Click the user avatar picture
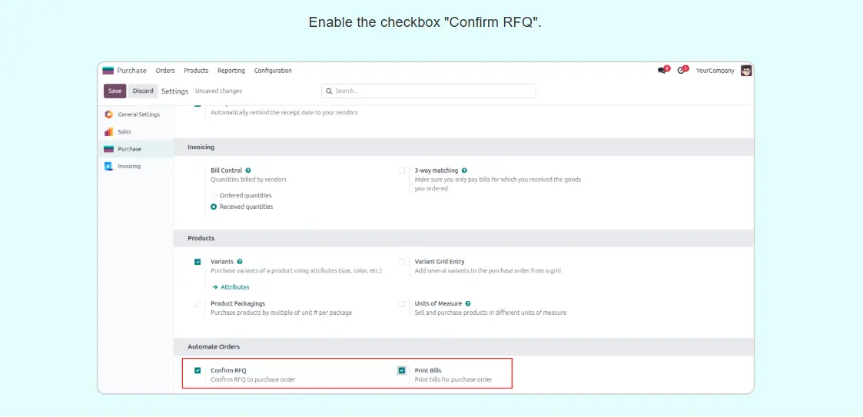Image resolution: width=863 pixels, height=417 pixels. pyautogui.click(x=745, y=71)
